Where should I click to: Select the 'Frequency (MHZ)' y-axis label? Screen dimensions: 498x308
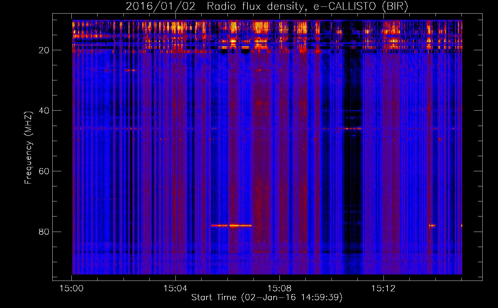[x=28, y=148]
